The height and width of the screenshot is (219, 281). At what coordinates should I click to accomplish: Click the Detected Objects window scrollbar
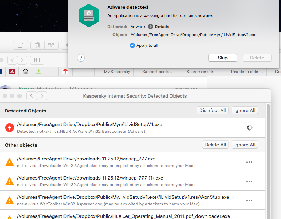coord(268,161)
